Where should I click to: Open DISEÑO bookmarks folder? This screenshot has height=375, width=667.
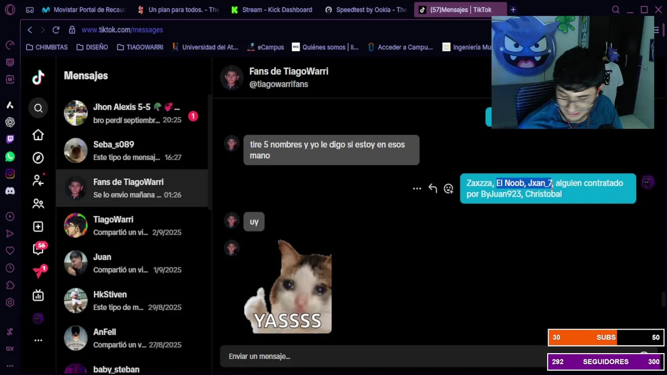(92, 47)
